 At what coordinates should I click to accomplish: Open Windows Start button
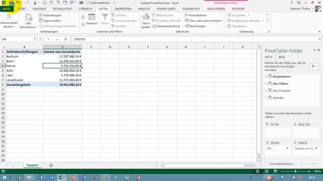click(4, 177)
